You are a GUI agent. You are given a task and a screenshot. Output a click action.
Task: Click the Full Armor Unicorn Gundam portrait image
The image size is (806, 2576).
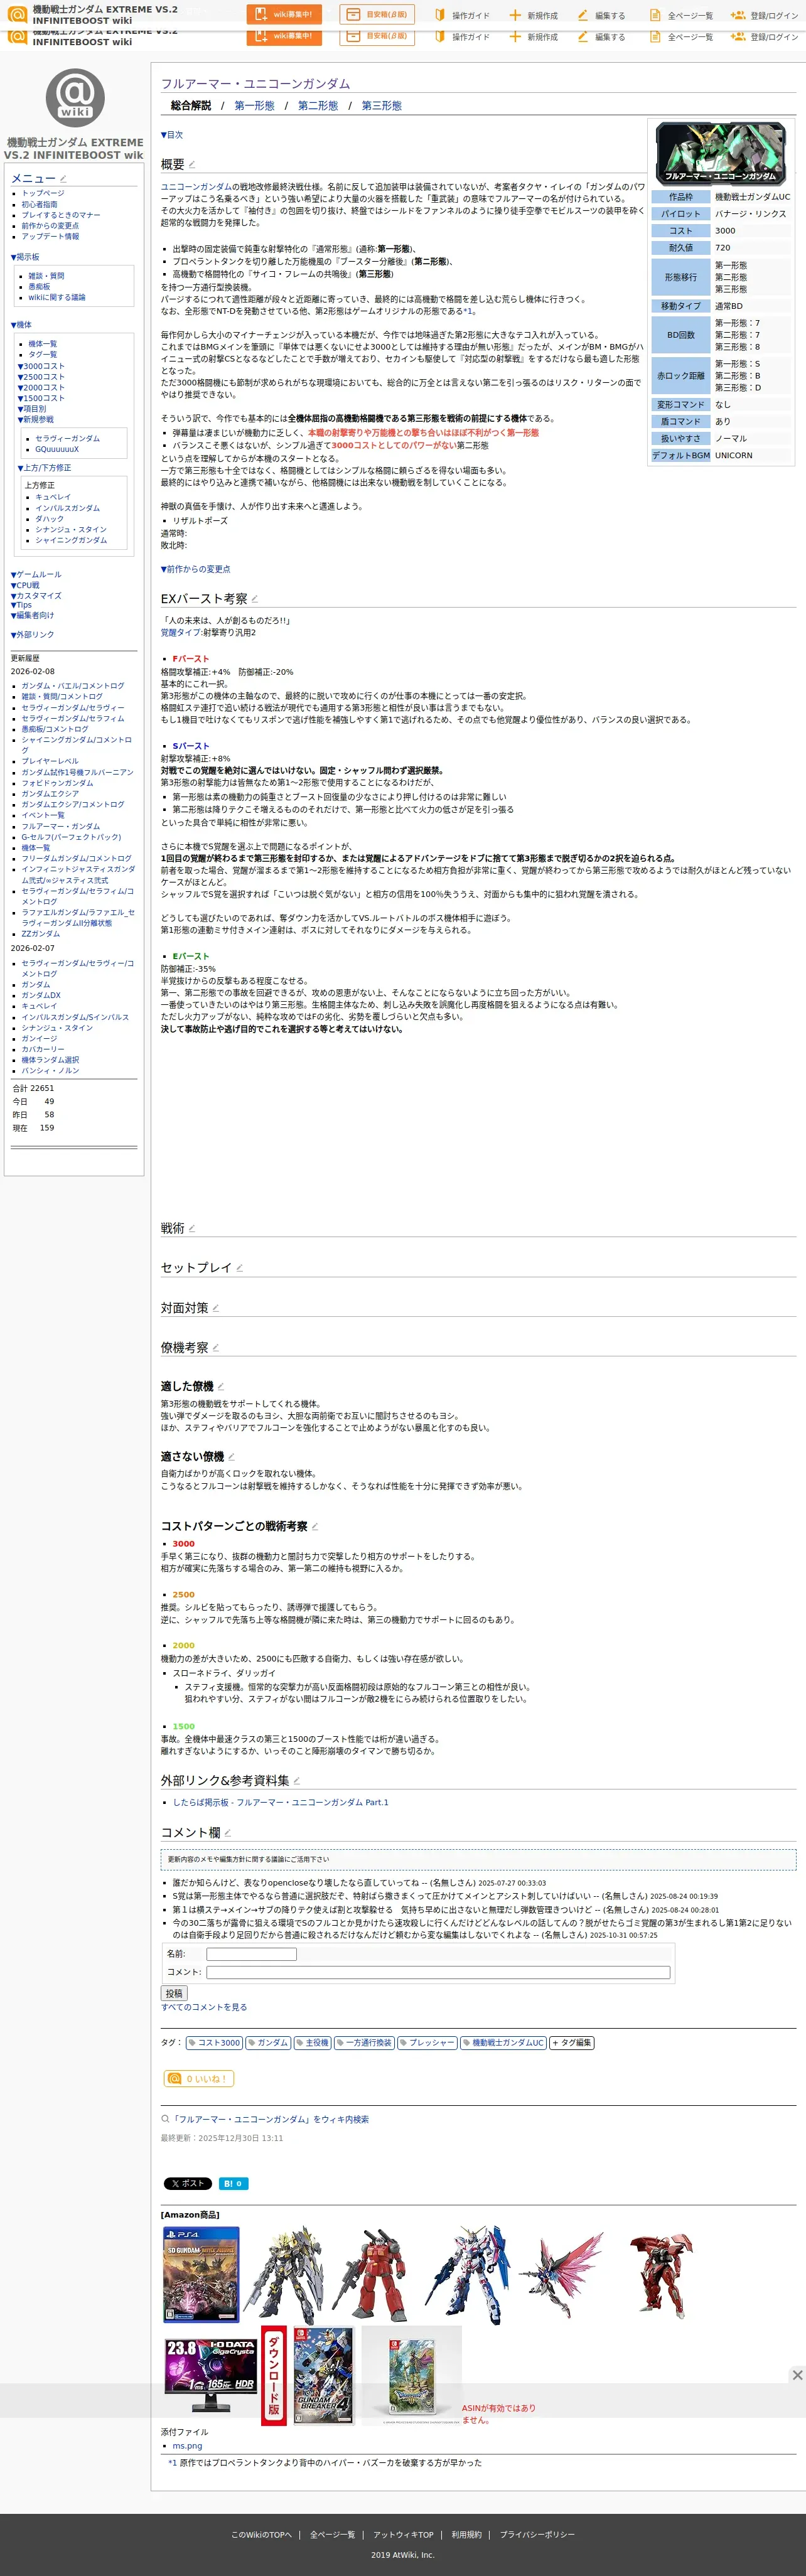(x=720, y=153)
